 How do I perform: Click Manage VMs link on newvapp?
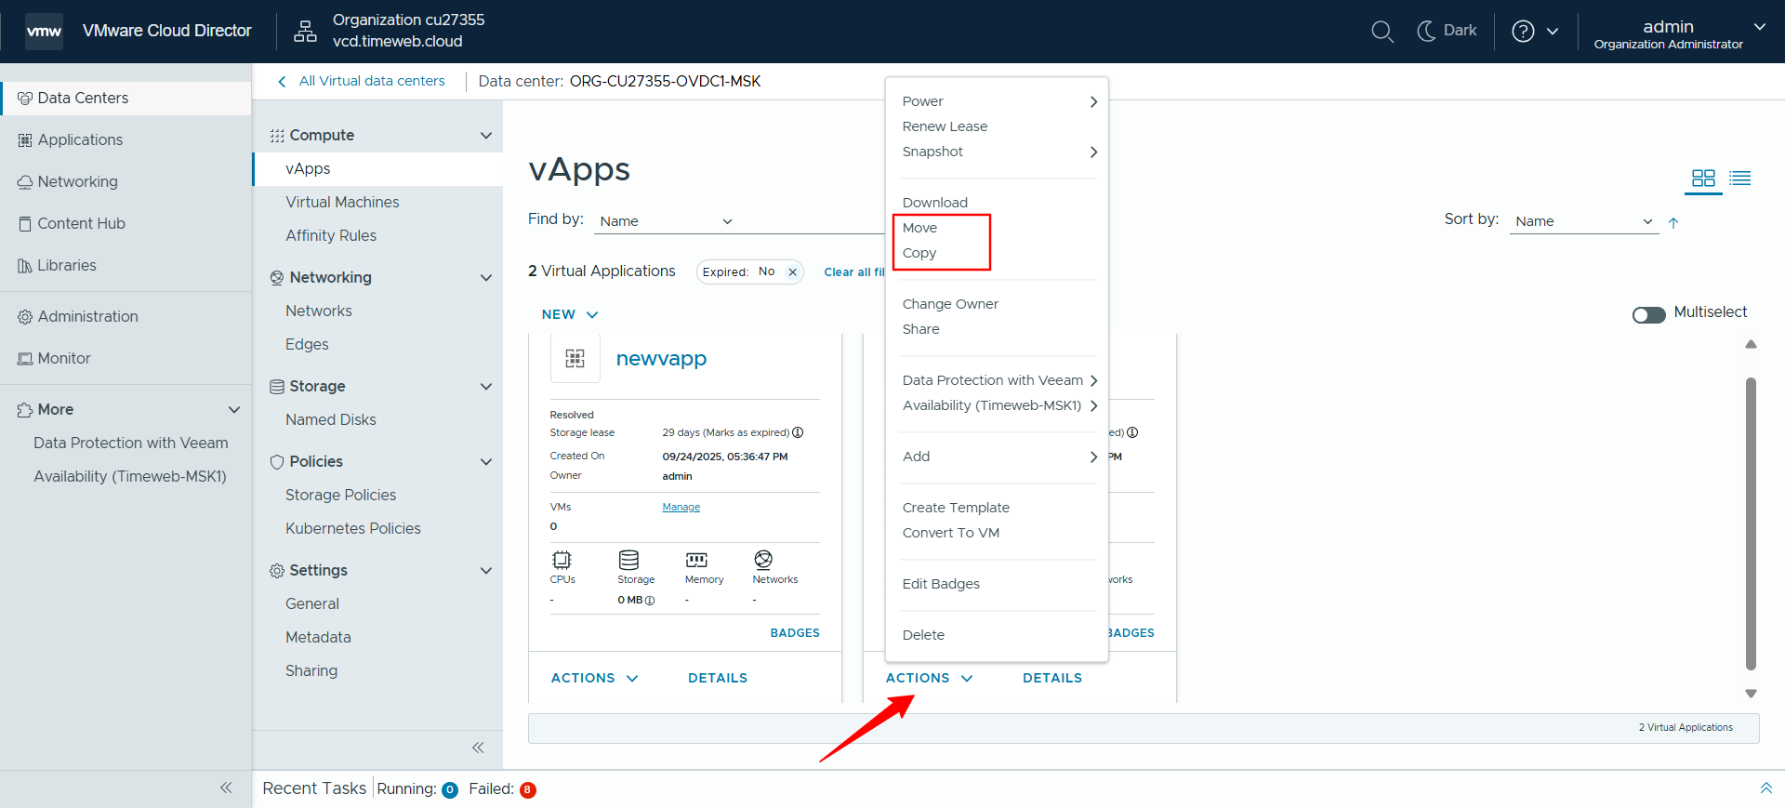[681, 507]
